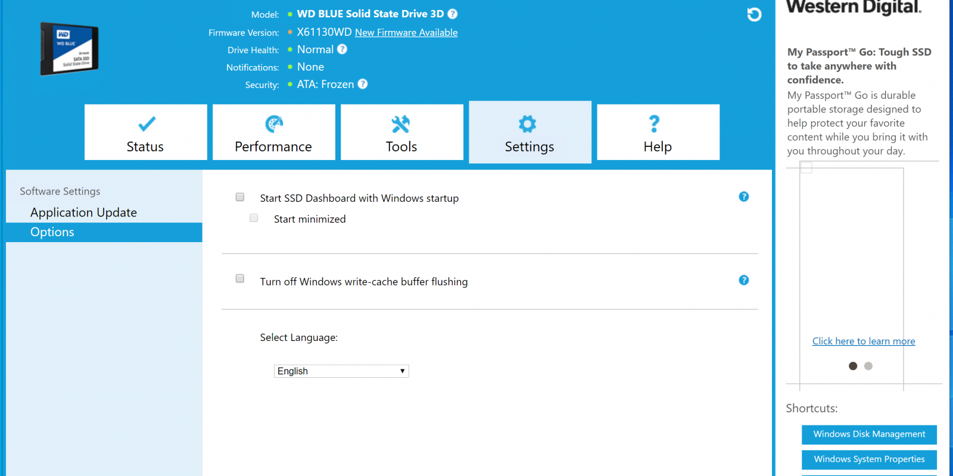Click the Help question mark icon

(654, 124)
